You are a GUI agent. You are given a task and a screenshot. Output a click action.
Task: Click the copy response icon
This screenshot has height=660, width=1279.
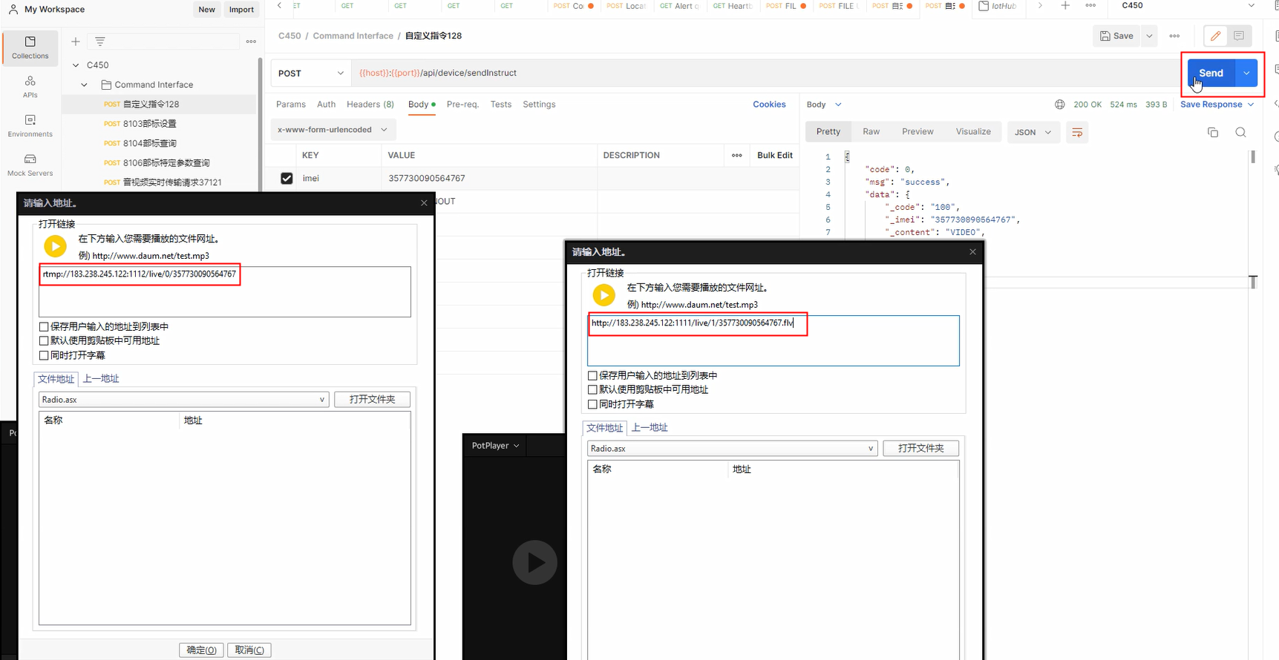coord(1213,132)
